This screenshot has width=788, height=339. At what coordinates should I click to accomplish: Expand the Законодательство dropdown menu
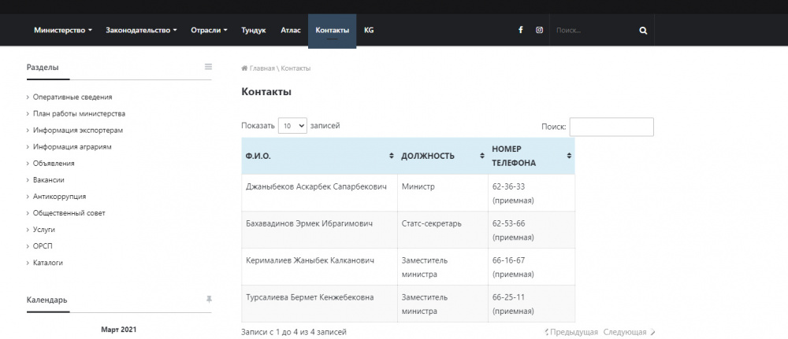141,30
